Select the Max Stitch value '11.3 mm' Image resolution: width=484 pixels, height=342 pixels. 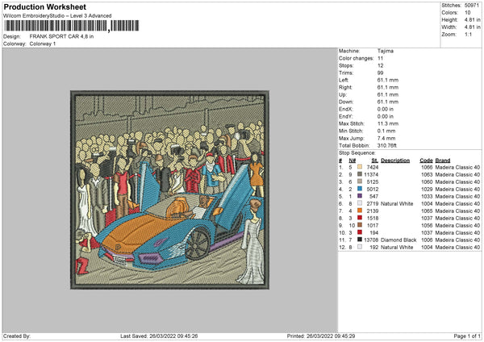tap(388, 123)
